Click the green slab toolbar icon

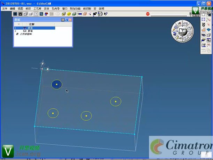(x=74, y=14)
